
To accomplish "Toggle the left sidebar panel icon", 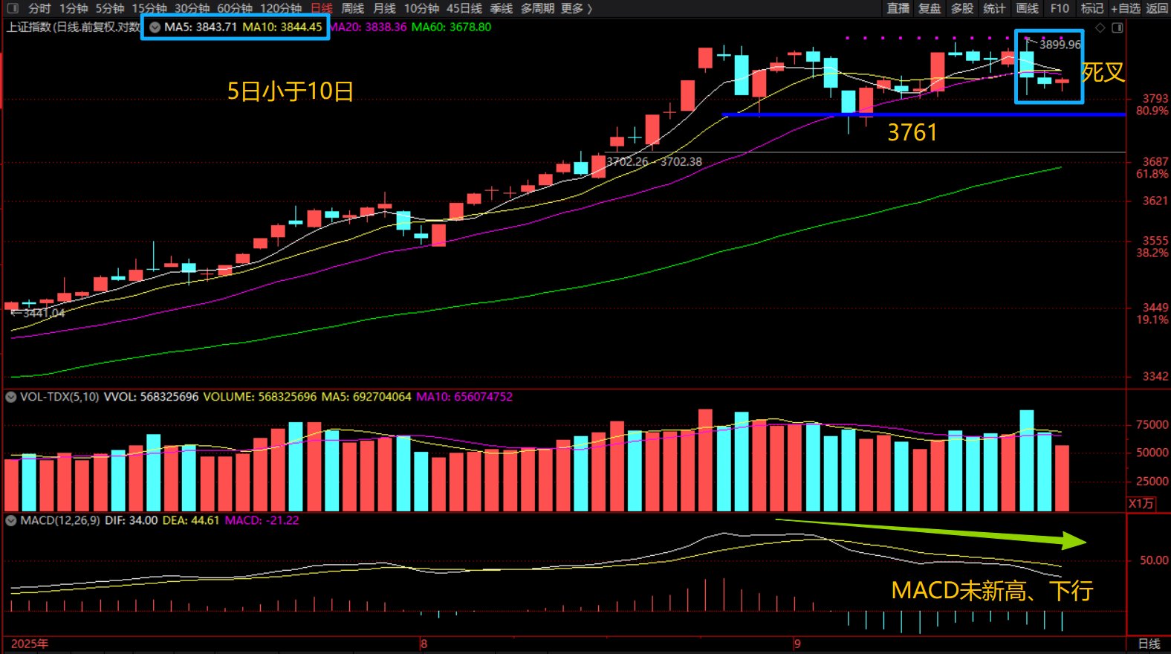I will 13,8.
